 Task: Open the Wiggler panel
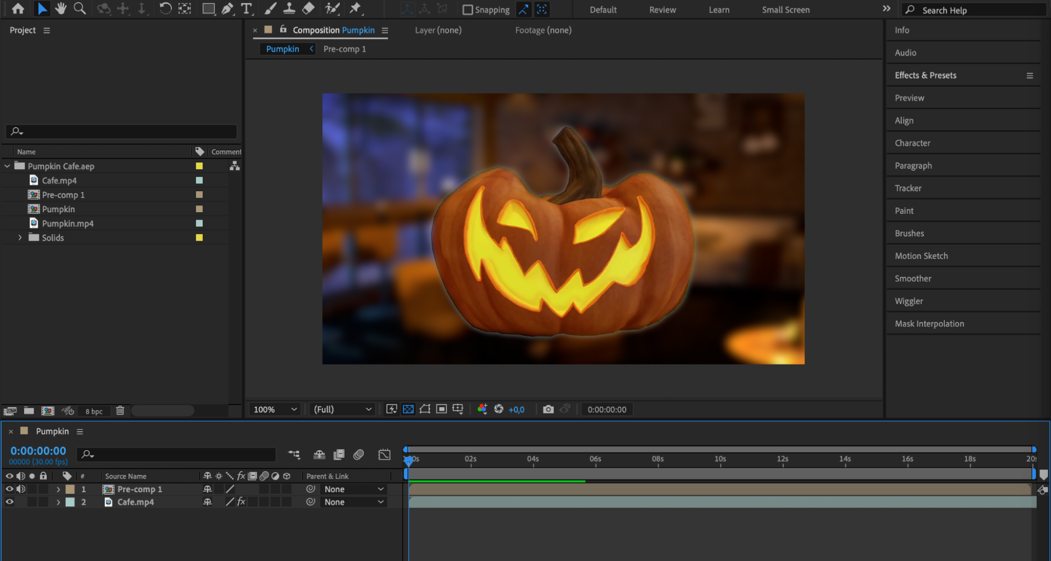click(x=909, y=301)
